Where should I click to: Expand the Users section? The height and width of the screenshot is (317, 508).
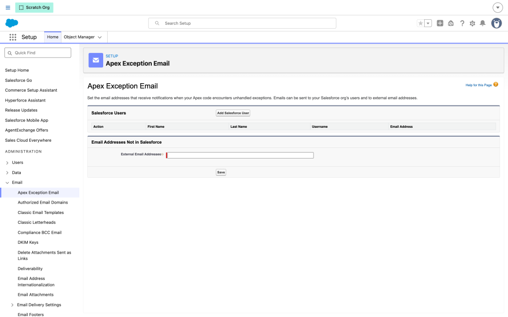click(7, 162)
